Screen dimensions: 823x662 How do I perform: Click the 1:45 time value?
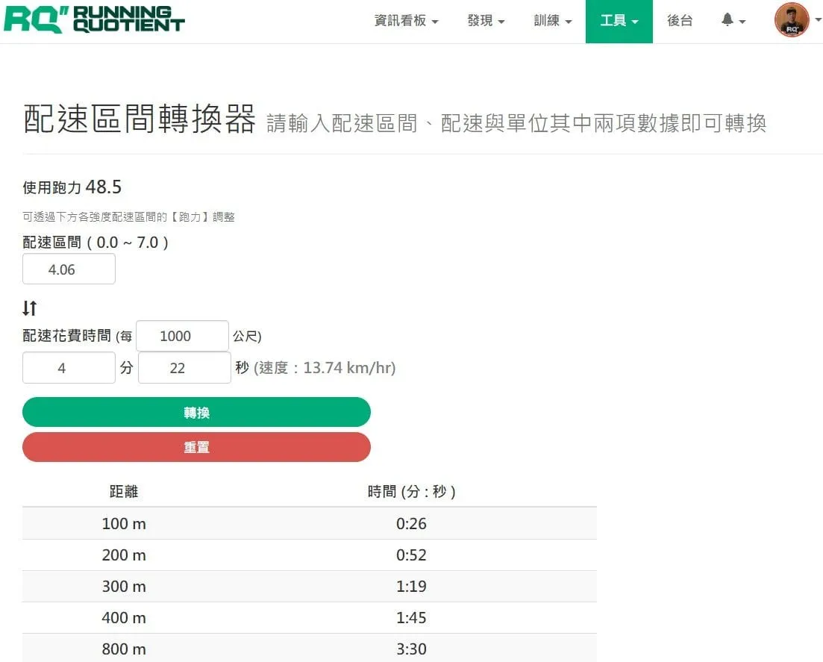[411, 617]
